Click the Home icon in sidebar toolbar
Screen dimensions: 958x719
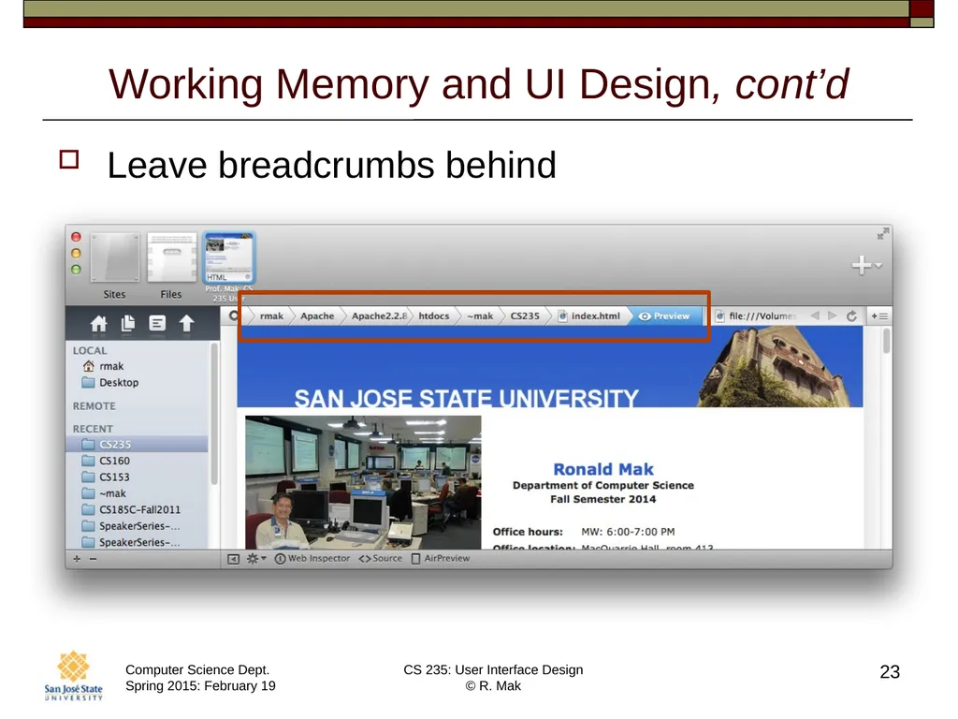pyautogui.click(x=98, y=323)
